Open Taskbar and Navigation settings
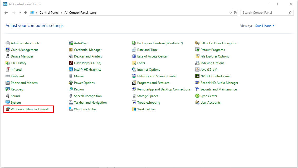 click(x=90, y=103)
